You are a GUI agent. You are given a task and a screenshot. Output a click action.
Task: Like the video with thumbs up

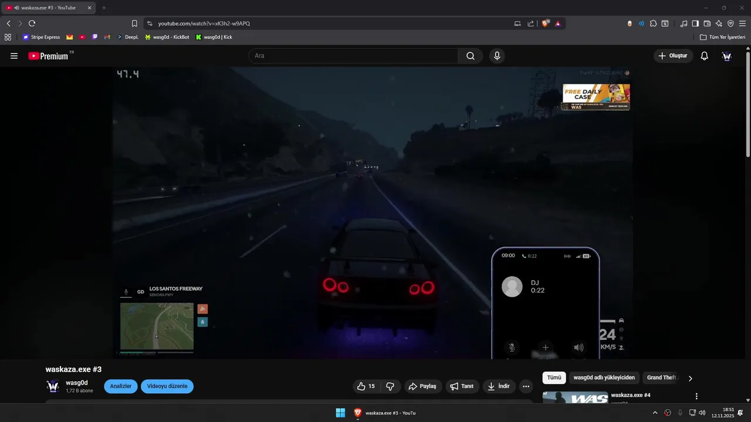pyautogui.click(x=366, y=386)
